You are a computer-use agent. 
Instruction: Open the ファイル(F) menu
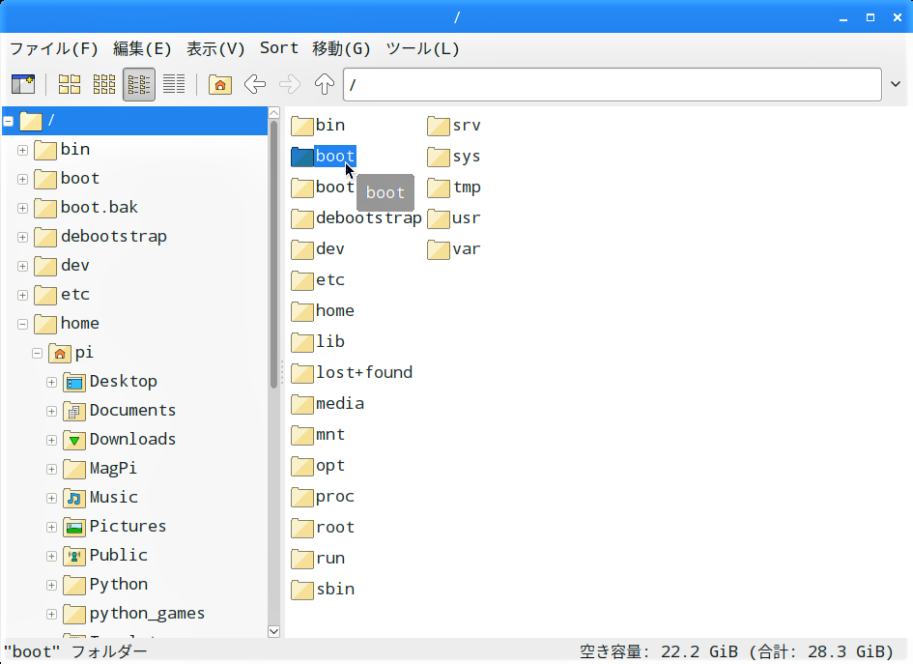point(53,48)
